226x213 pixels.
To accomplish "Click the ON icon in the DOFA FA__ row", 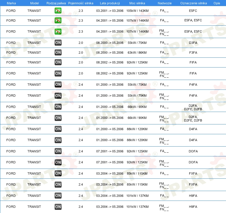I will pyautogui.click(x=58, y=151).
